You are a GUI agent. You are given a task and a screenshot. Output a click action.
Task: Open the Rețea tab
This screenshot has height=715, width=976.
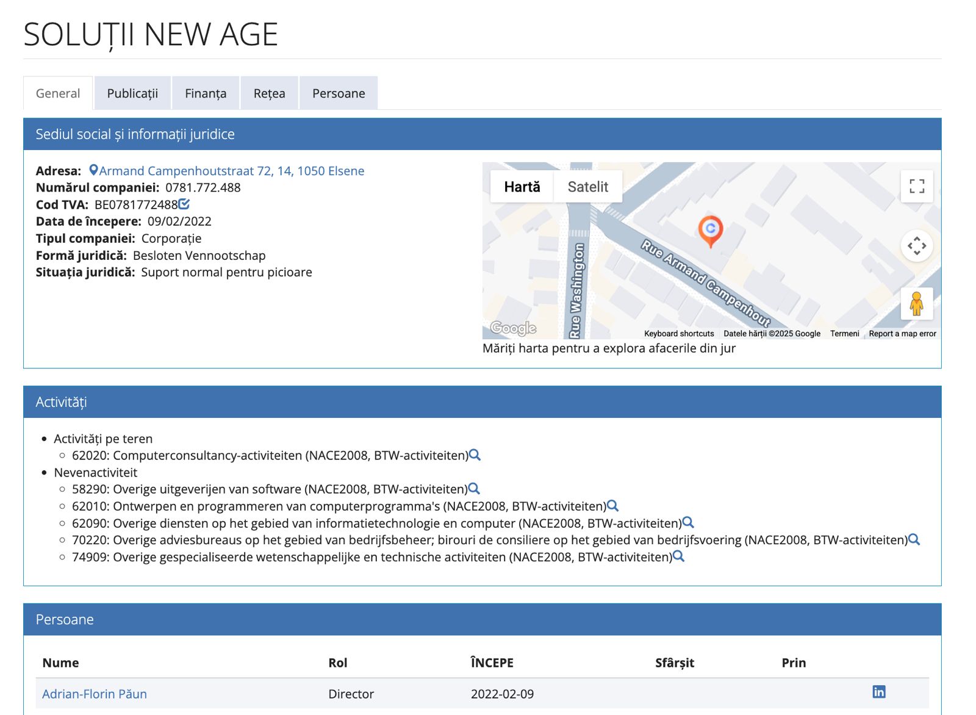269,93
